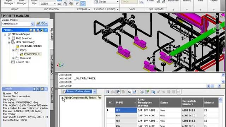Click the data grid scroll up arrow
Screen dimensions: 226x127
[220, 99]
